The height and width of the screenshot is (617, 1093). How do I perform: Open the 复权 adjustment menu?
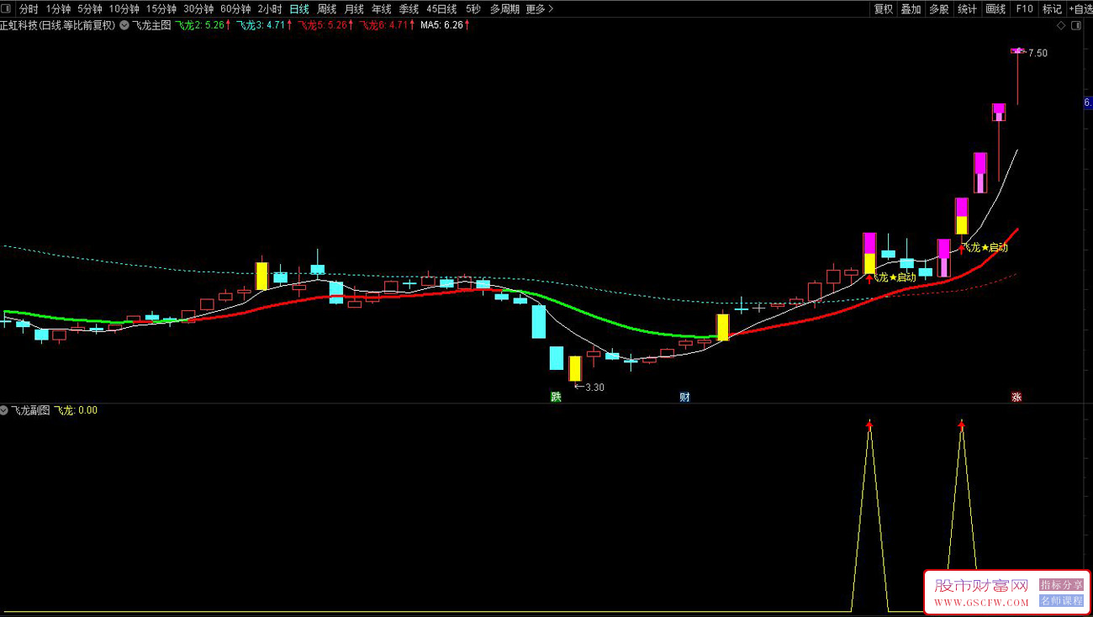point(884,9)
